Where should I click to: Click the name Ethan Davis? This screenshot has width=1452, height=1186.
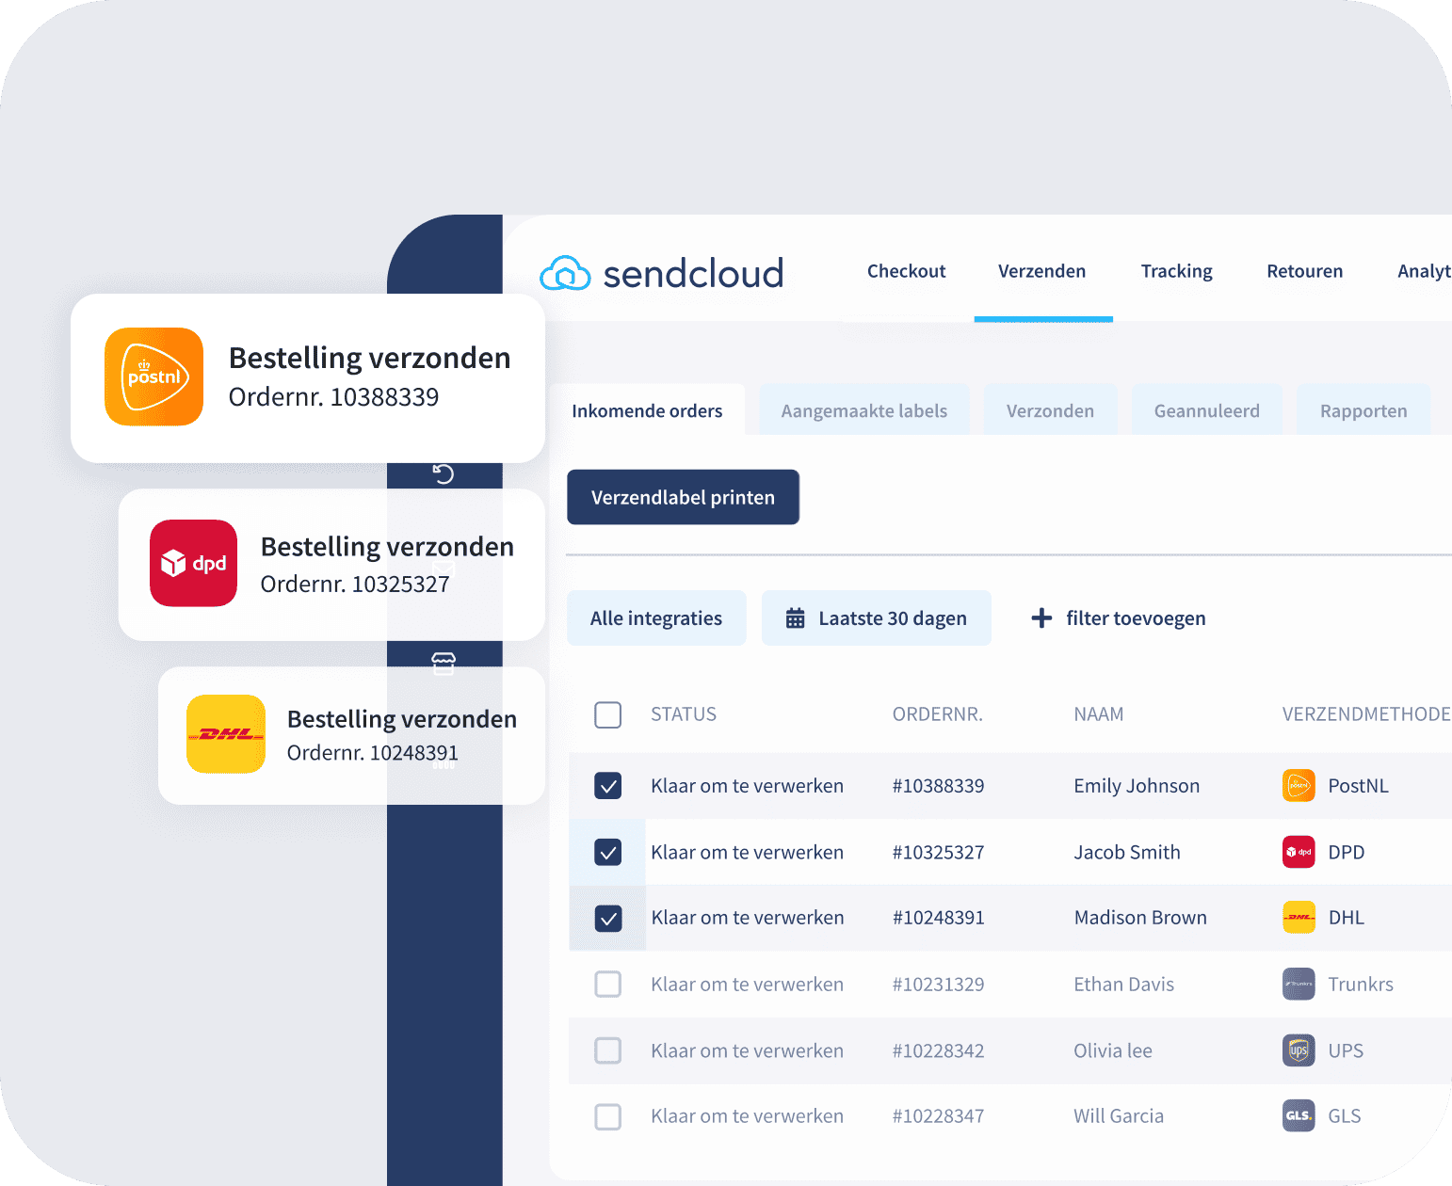pos(1124,985)
